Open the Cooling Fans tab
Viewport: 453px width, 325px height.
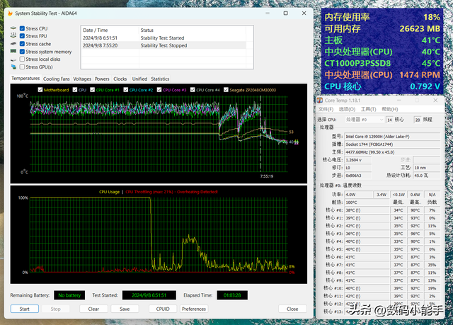tap(57, 79)
